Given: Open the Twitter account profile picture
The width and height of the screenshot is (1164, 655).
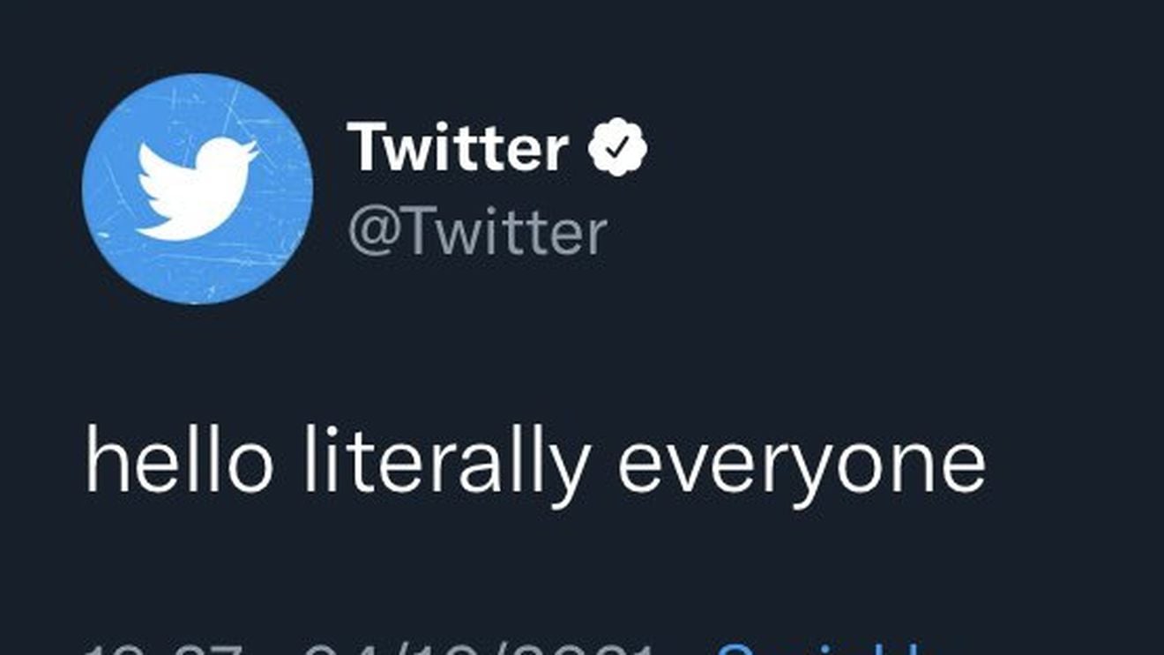Looking at the screenshot, I should [197, 189].
